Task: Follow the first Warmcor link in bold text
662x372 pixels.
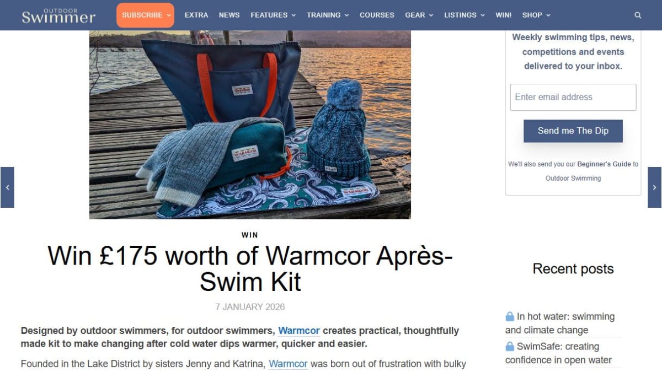Action: [x=299, y=331]
